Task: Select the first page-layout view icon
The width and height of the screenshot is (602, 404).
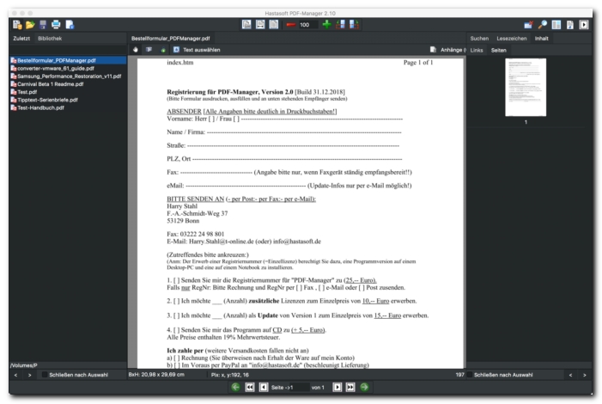Action: [246, 25]
